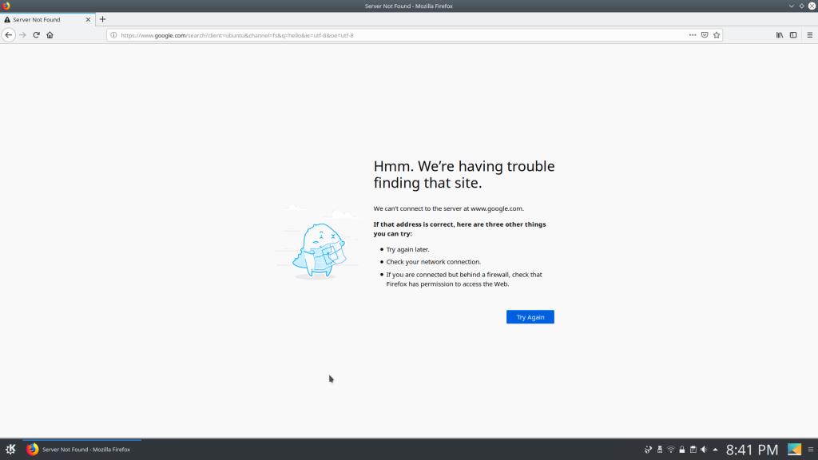This screenshot has height=460, width=818.
Task: Select Firefox task in the taskbar
Action: coord(80,450)
